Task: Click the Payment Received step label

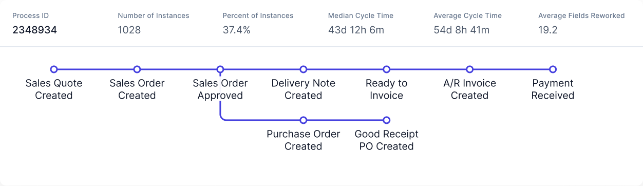Action: pyautogui.click(x=553, y=89)
